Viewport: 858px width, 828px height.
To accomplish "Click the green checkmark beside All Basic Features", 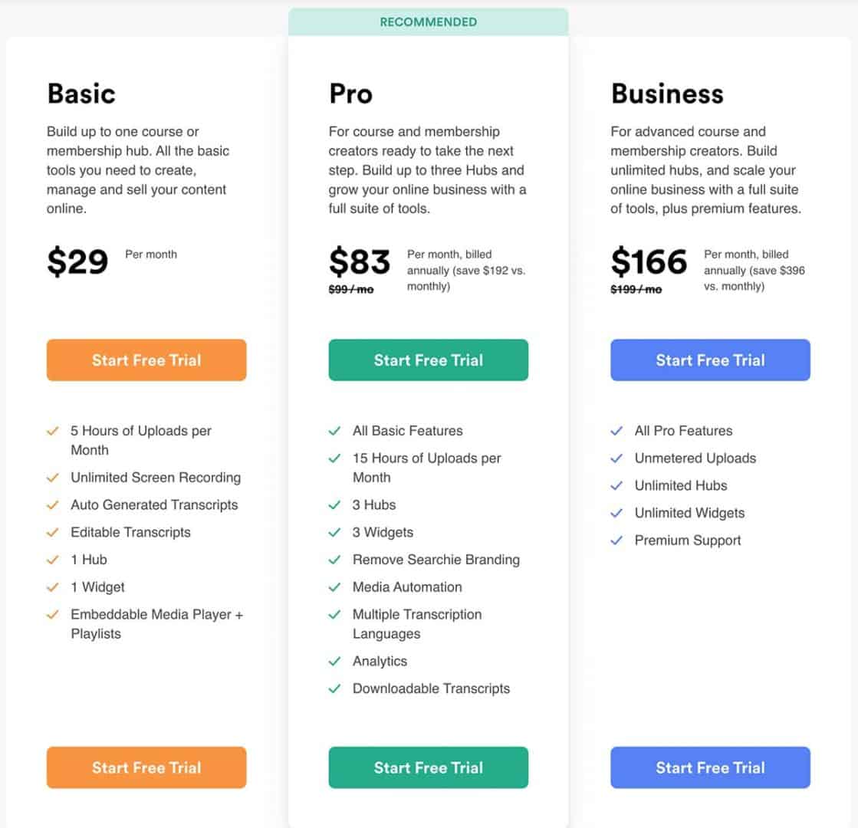I will (334, 431).
